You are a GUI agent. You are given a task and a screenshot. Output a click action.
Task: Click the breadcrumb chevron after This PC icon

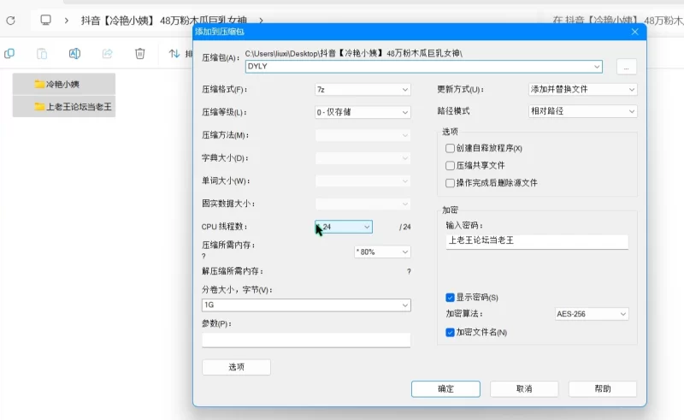67,20
